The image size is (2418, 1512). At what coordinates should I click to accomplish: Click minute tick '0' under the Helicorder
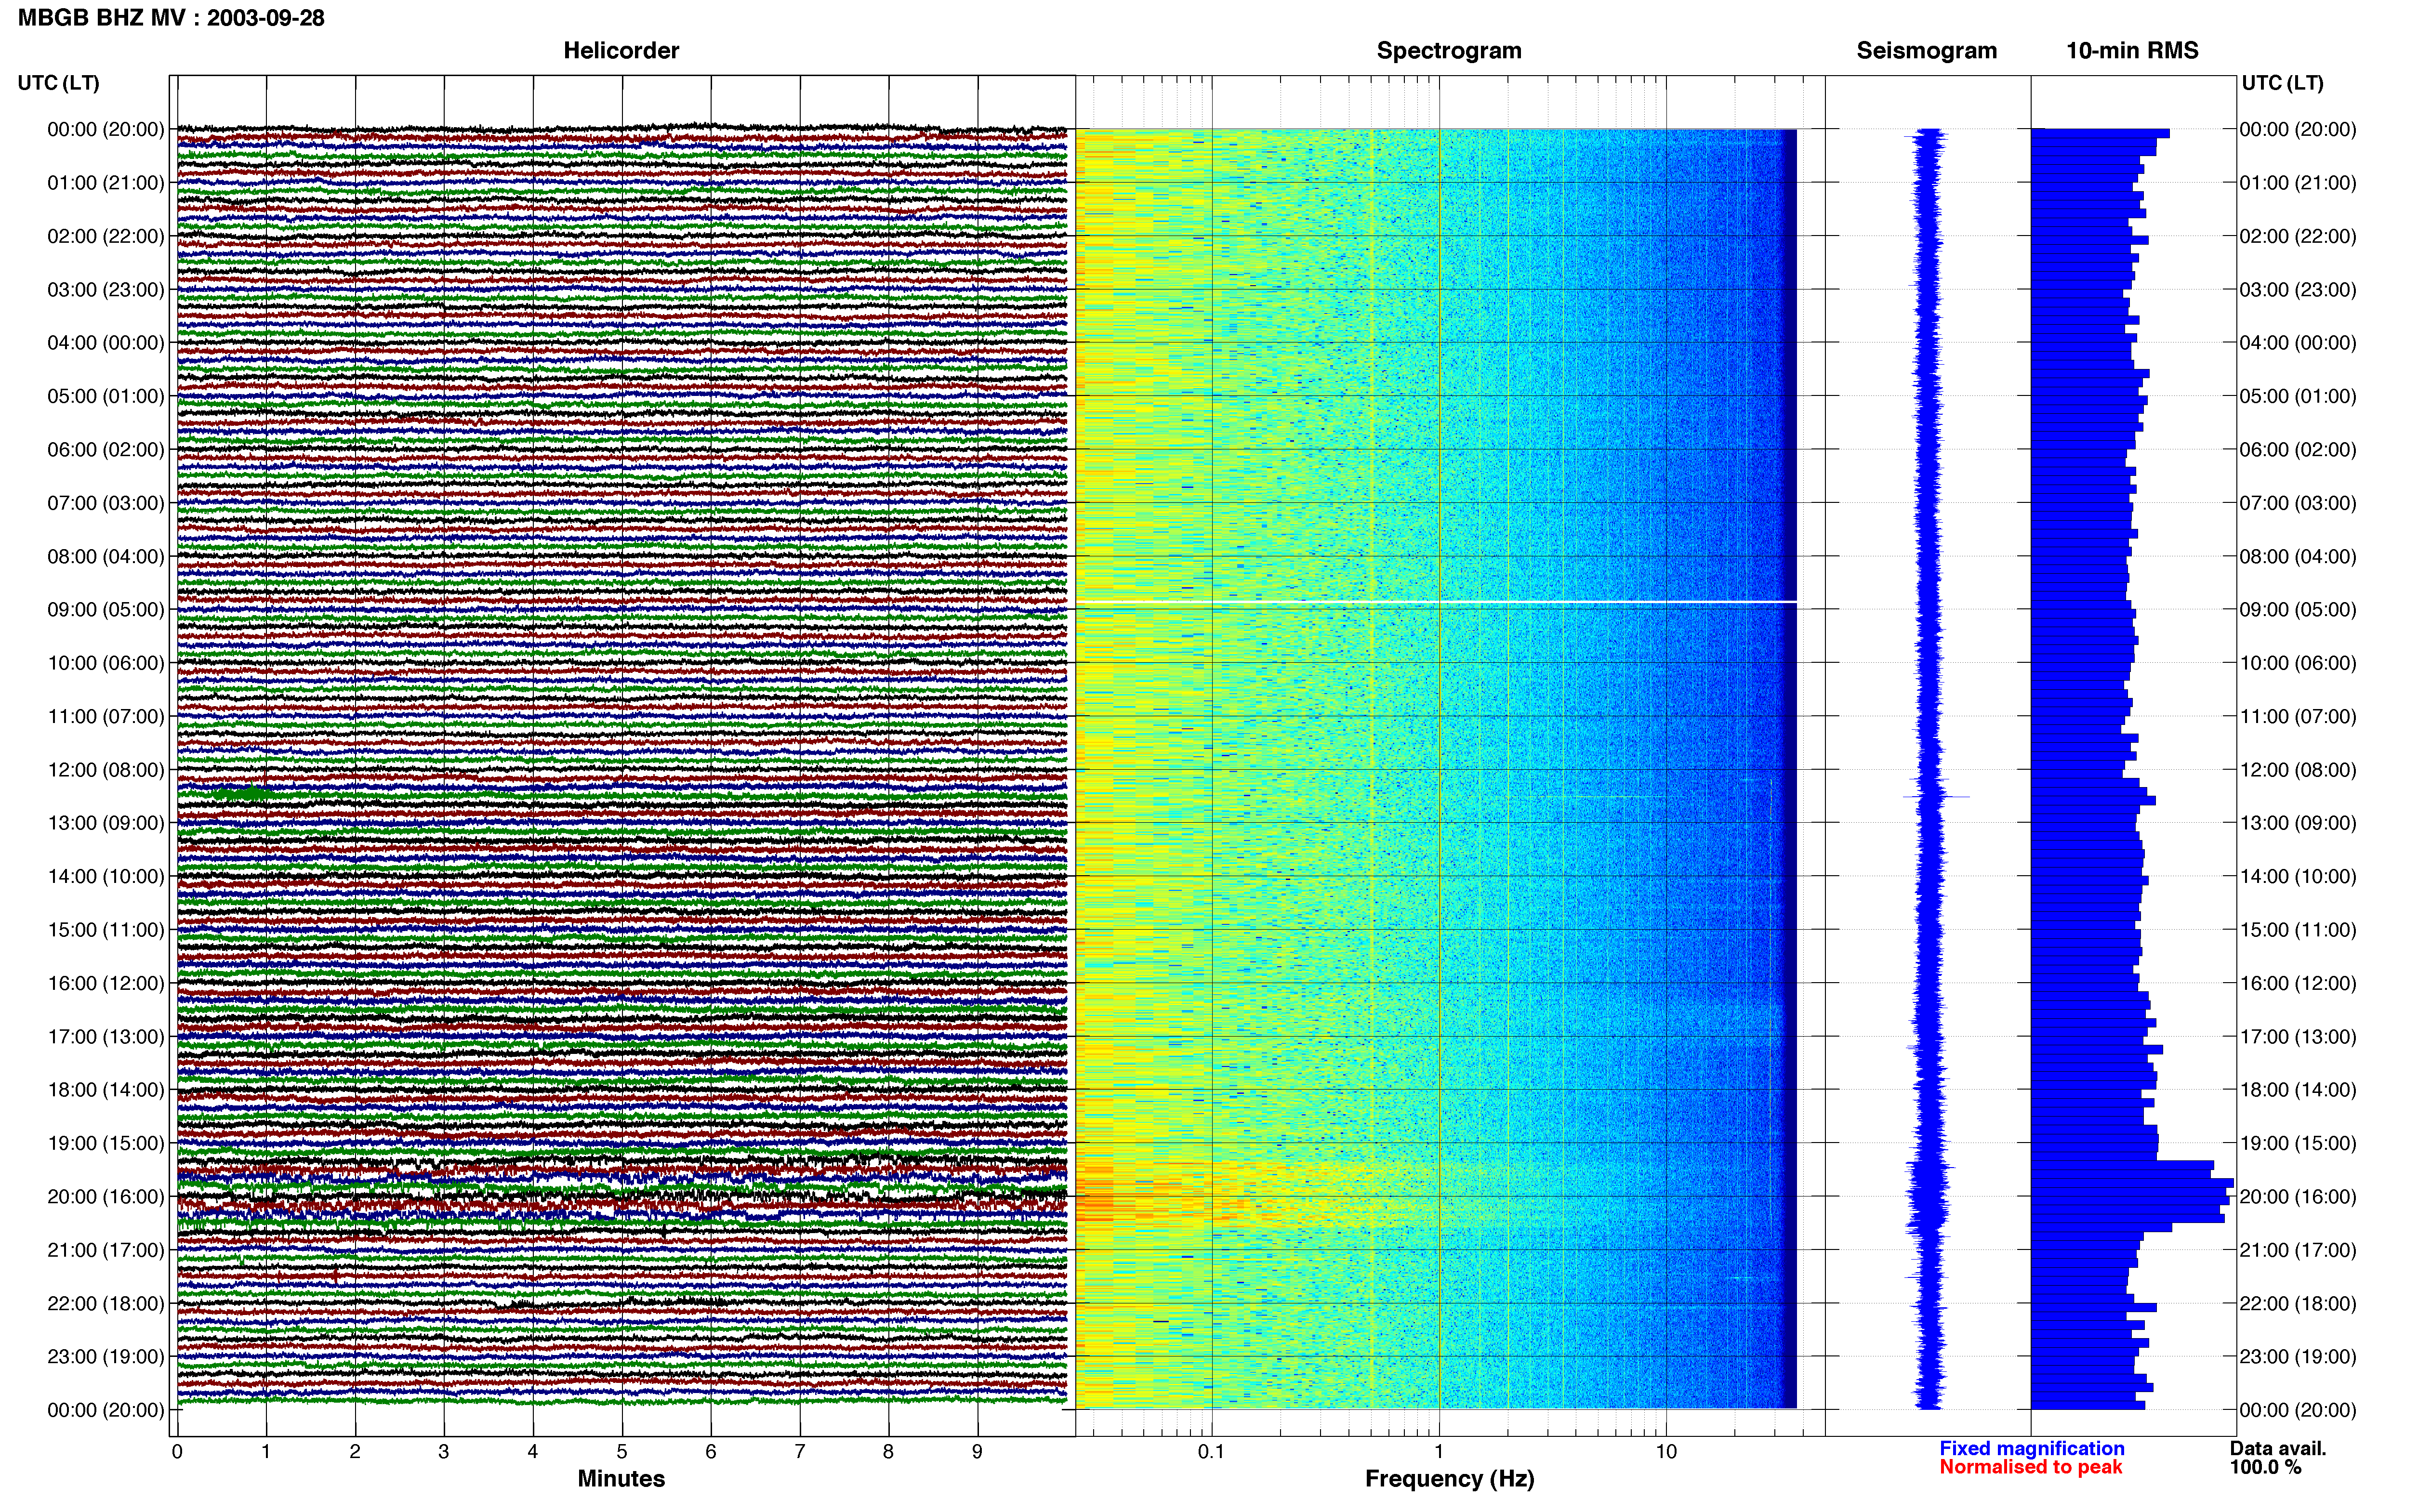coord(177,1451)
